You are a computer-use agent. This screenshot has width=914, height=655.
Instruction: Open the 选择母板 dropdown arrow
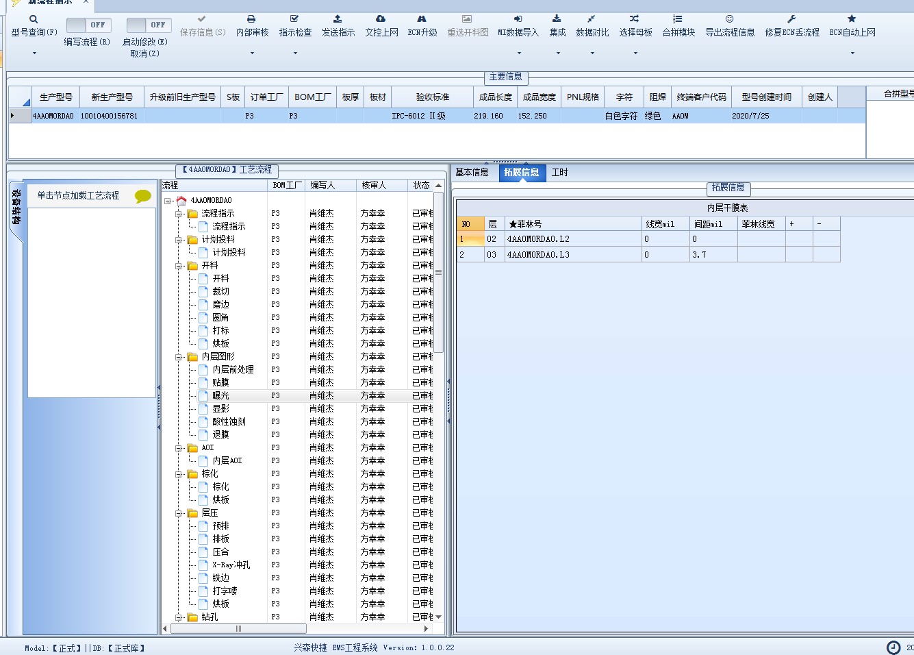[x=635, y=53]
